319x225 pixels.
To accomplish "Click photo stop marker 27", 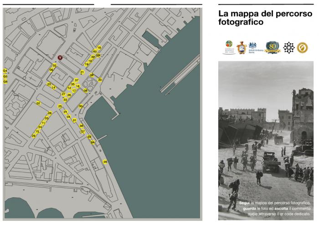I will click(64, 94).
